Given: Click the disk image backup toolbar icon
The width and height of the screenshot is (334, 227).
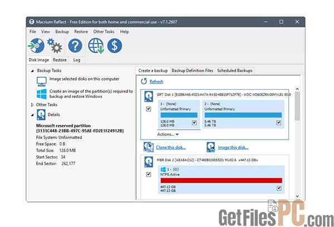Looking at the screenshot, I should [x=36, y=46].
